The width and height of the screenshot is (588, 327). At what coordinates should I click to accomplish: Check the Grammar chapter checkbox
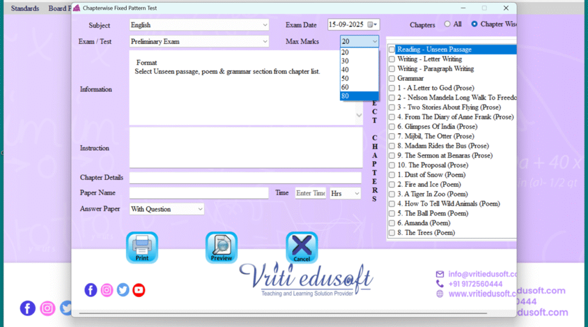click(392, 79)
